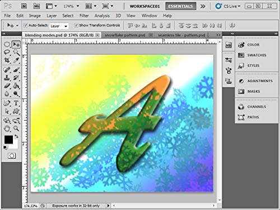Select the Pen tool
The width and height of the screenshot is (280, 210).
pyautogui.click(x=7, y=103)
